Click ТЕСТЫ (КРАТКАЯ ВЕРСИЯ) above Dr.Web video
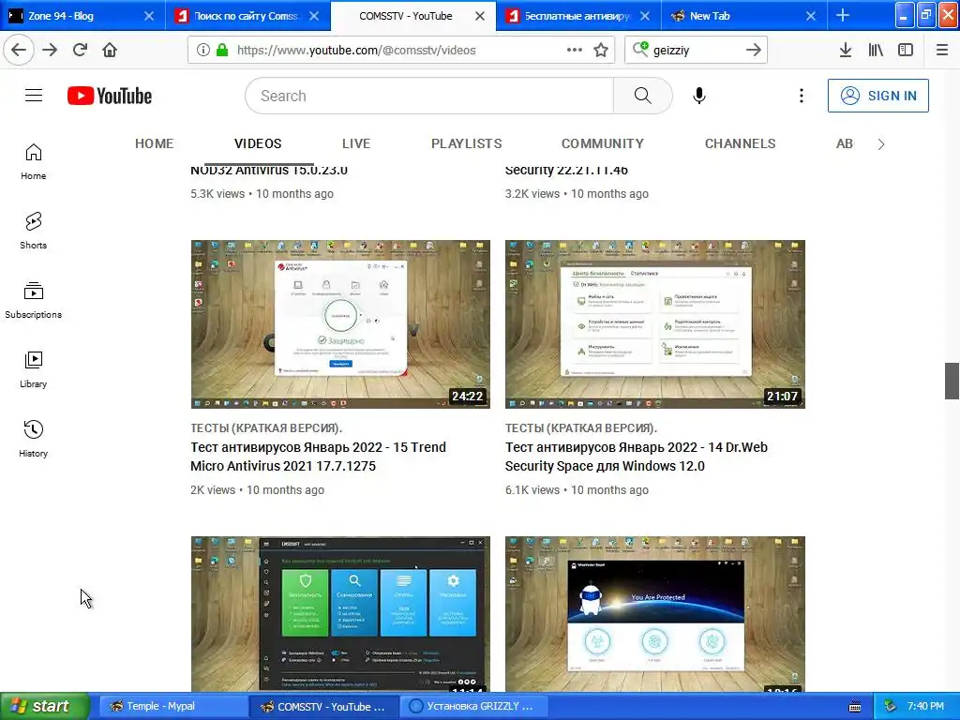The image size is (960, 720). tap(581, 427)
